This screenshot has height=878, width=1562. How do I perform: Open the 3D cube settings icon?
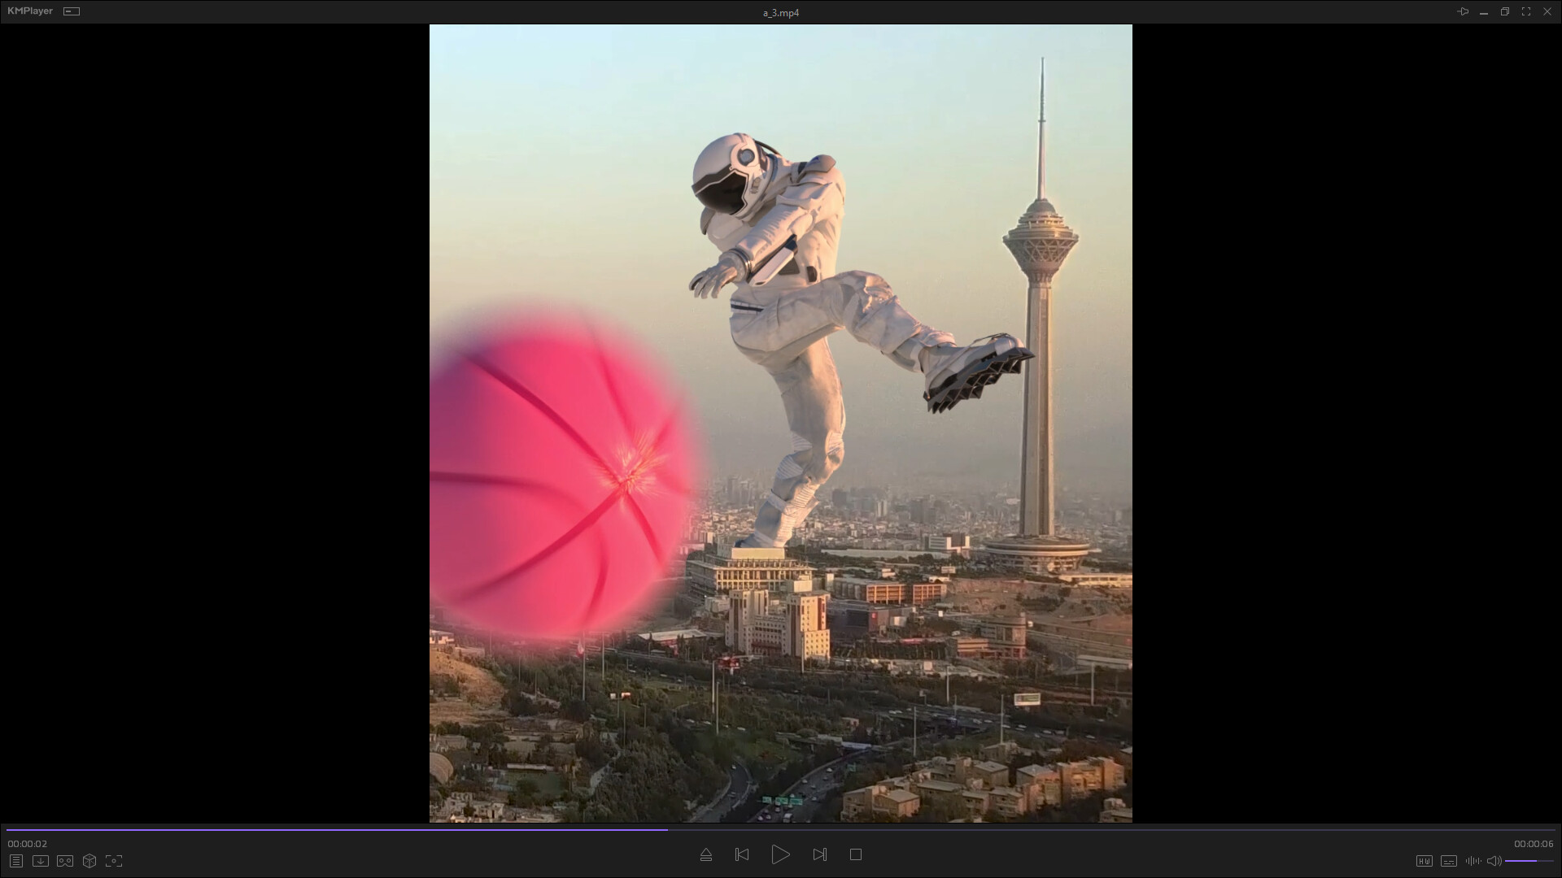(x=89, y=861)
